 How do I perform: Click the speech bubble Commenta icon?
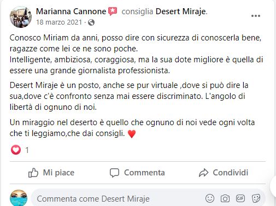click(114, 173)
